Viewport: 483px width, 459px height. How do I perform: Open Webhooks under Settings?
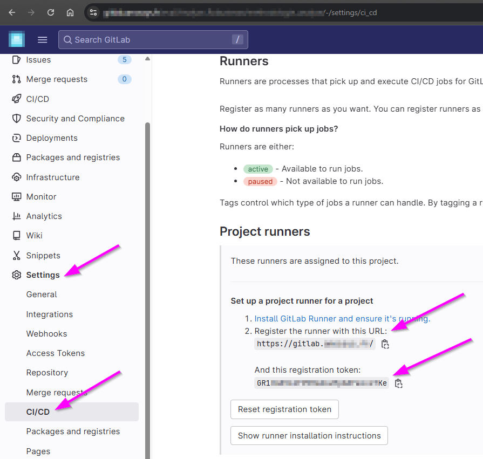tap(46, 333)
